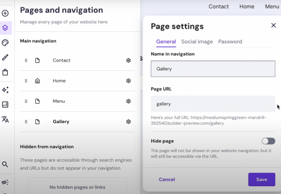Open AI tools sparkle icon
This screenshot has height=194, width=281.
click(5, 90)
